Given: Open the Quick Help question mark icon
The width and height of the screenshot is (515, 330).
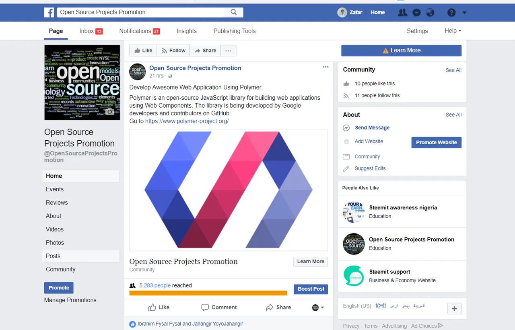Looking at the screenshot, I should (x=451, y=12).
